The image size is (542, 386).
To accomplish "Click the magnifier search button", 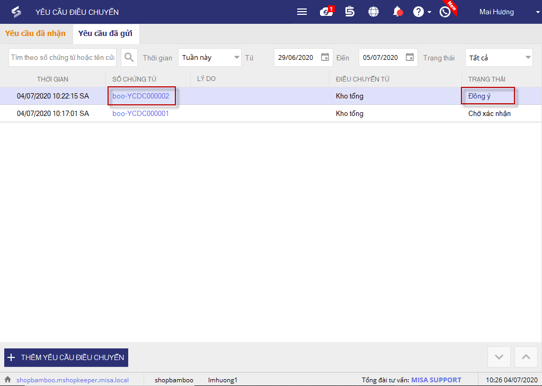I will (129, 57).
